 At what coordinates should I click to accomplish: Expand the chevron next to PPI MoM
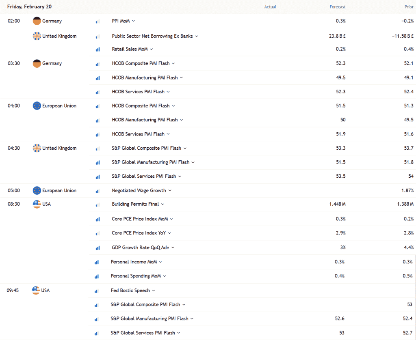(x=133, y=21)
